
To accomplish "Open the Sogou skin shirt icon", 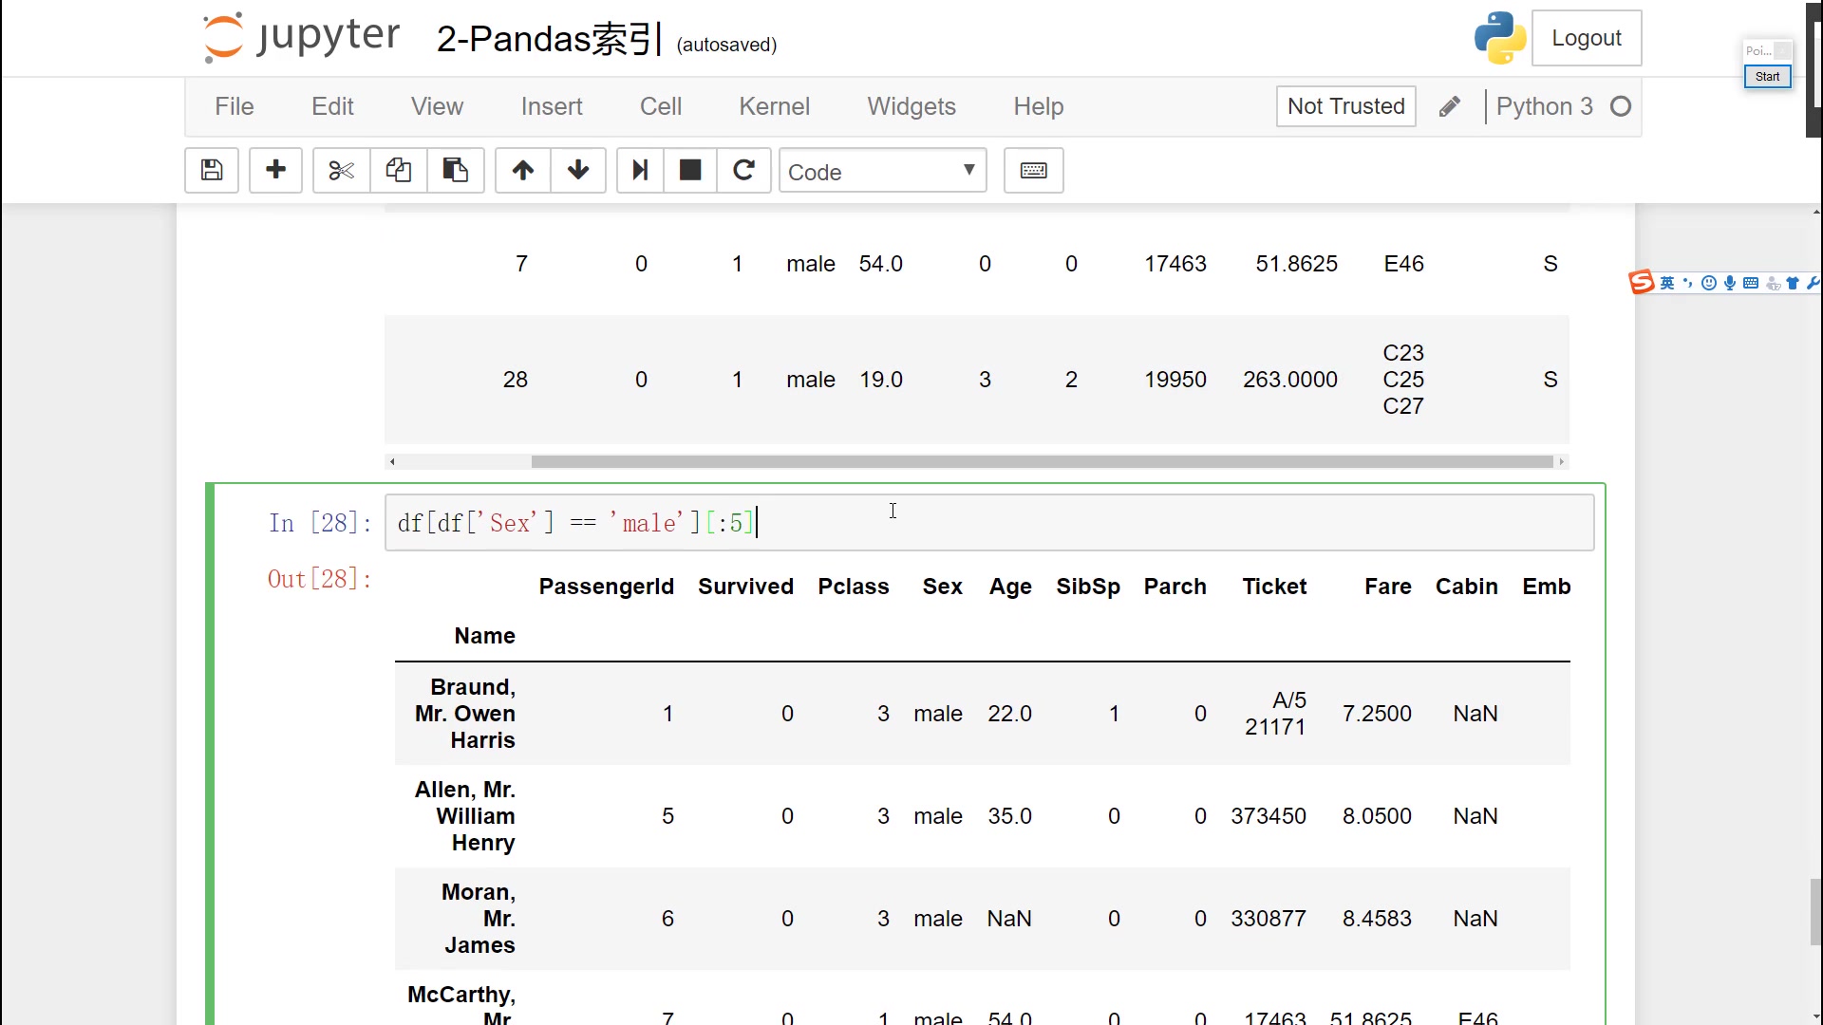I will coord(1793,283).
